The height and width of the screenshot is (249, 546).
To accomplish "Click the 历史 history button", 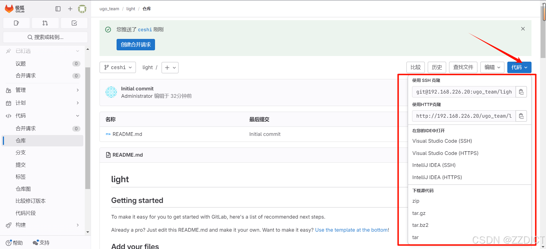I will 437,67.
